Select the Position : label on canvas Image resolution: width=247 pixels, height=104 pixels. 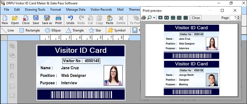[x=49, y=76]
